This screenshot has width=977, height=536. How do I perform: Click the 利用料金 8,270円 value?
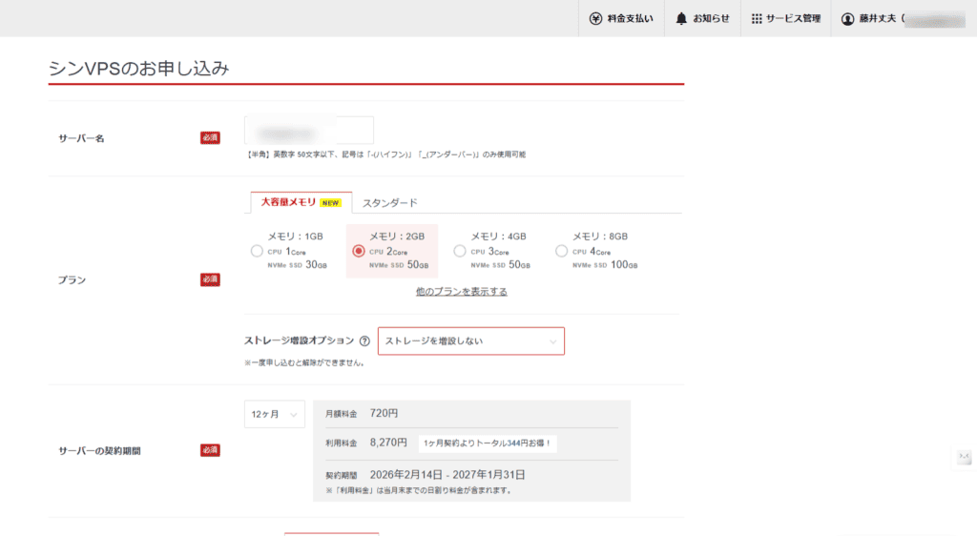click(x=388, y=443)
